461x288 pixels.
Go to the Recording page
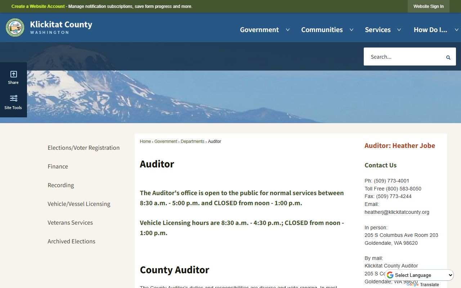61,185
